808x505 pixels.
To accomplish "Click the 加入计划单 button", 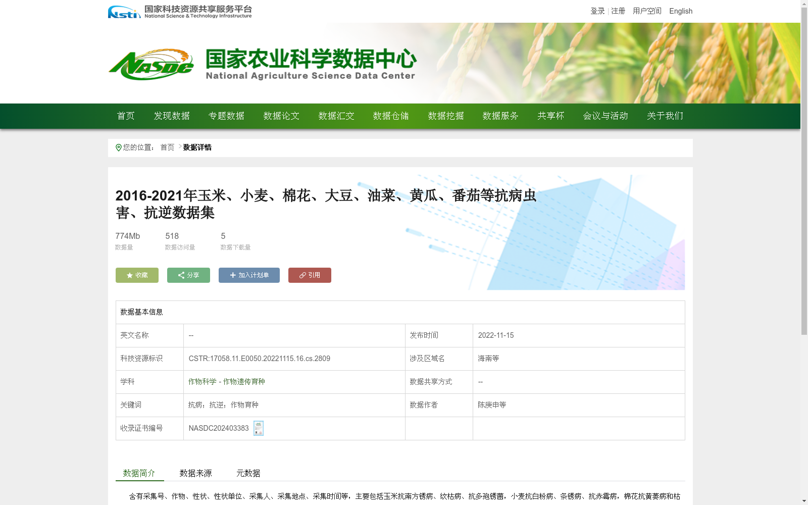I will coord(249,275).
